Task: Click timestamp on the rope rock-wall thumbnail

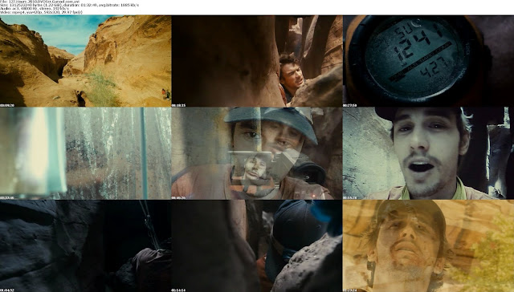Action: click(x=7, y=290)
